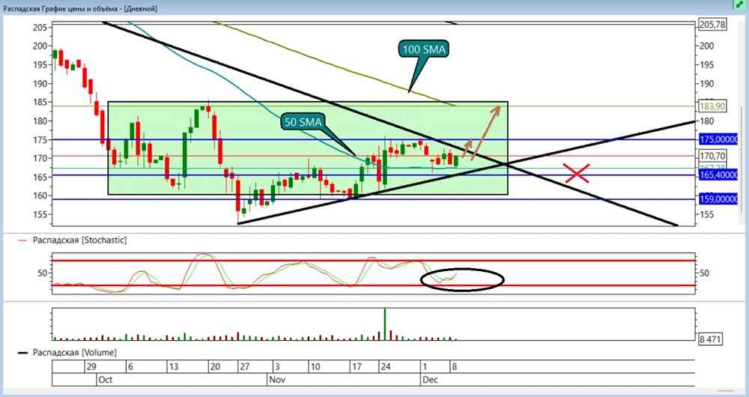Image resolution: width=749 pixels, height=397 pixels.
Task: Click the 185 label on left price axis
Action: pyautogui.click(x=40, y=102)
